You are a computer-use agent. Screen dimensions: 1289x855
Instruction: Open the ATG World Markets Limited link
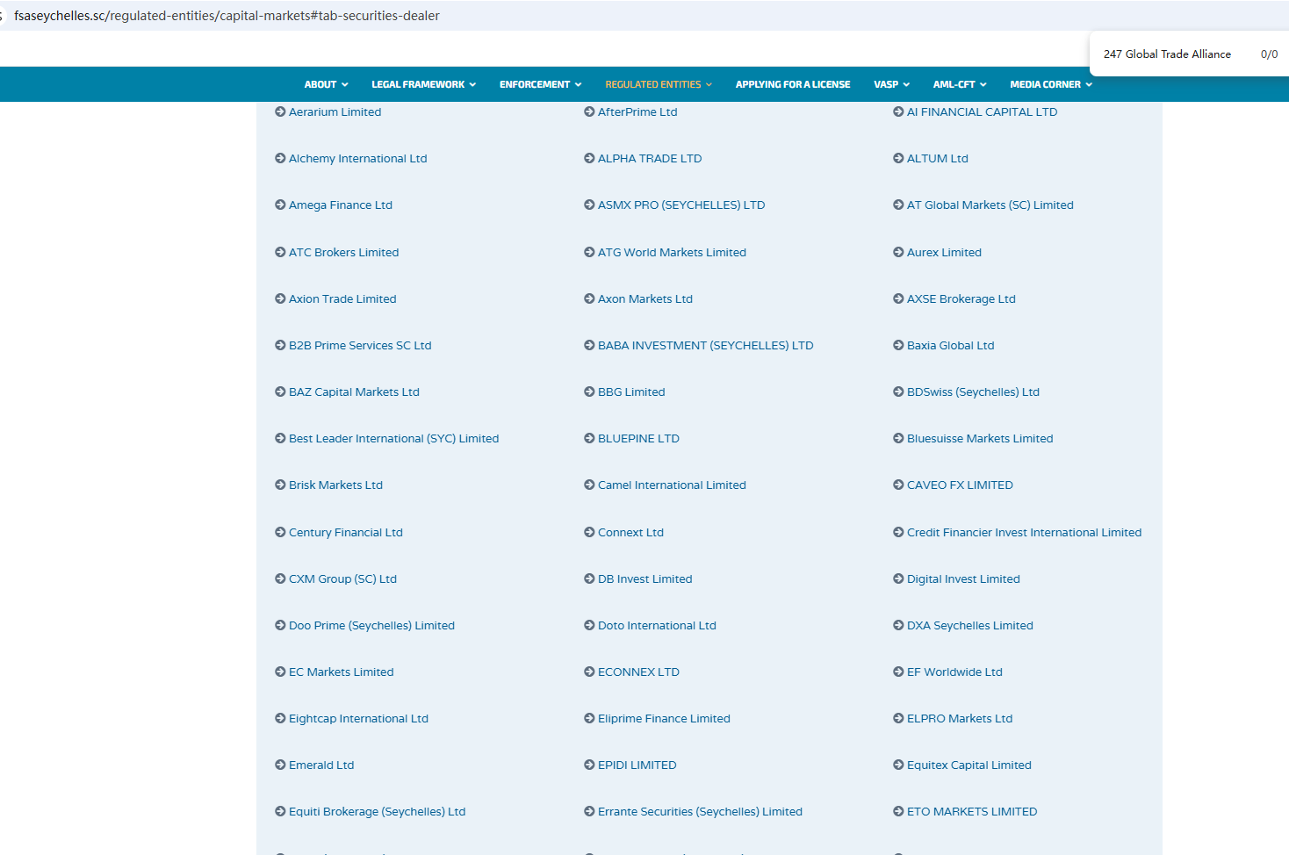click(672, 252)
